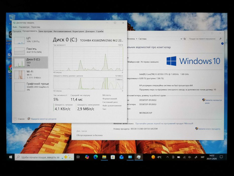Launch Copilot from the taskbar
Viewport: 234px width, 176px height.
[x=87, y=157]
